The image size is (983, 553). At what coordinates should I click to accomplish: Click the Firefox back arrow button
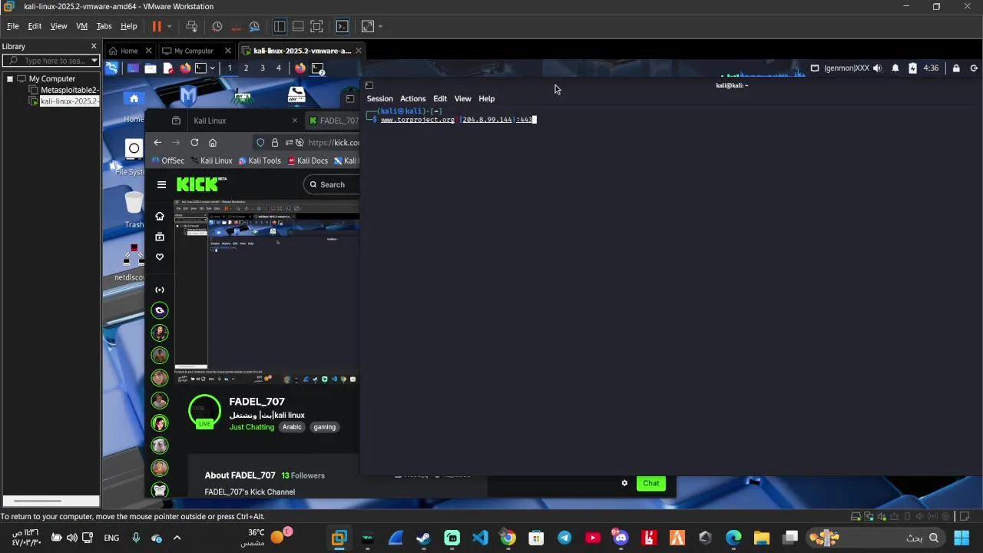click(157, 142)
